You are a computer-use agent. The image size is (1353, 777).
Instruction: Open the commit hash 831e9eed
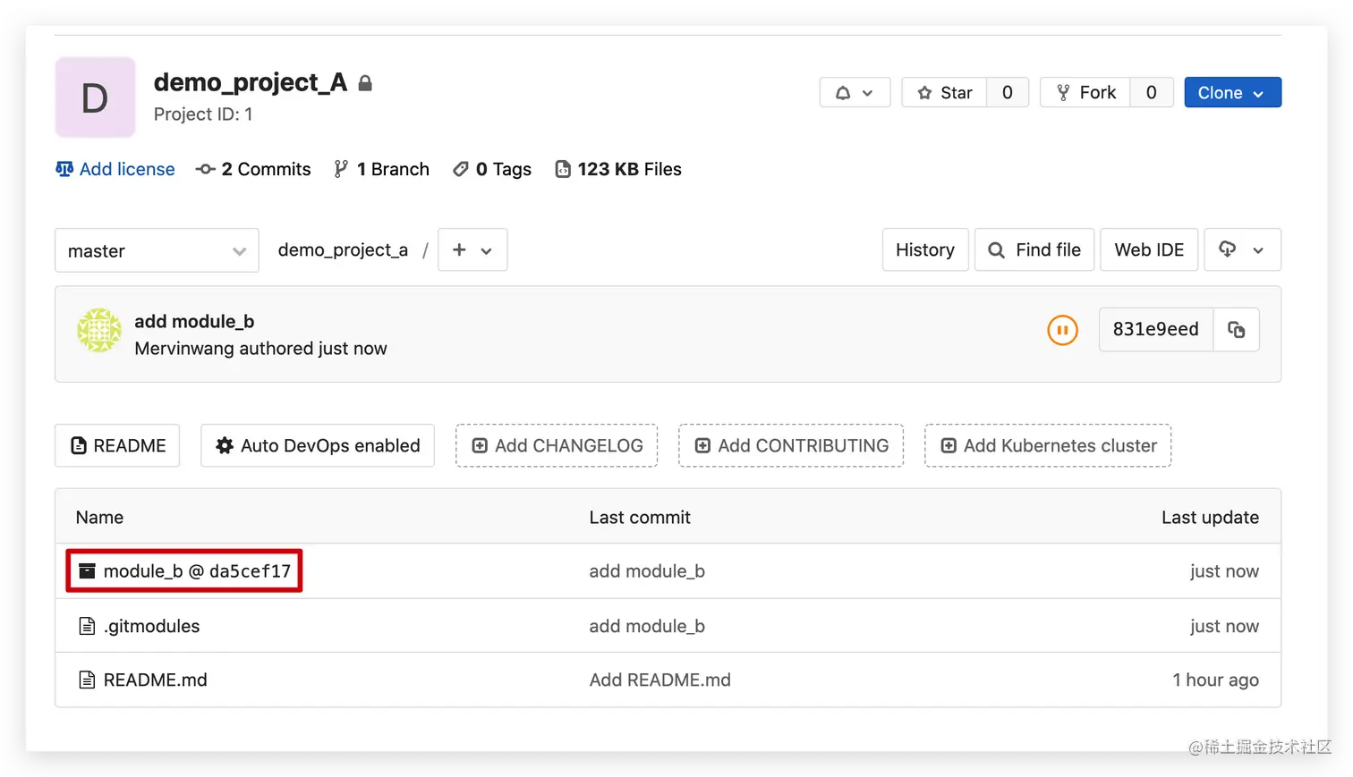point(1156,329)
